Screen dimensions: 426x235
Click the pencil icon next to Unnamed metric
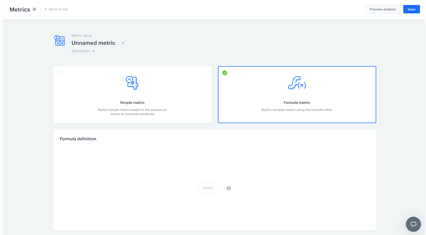pyautogui.click(x=123, y=43)
